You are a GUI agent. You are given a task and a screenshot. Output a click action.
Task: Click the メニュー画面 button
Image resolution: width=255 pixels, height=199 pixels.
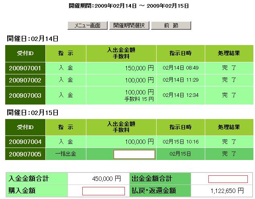coord(88,26)
